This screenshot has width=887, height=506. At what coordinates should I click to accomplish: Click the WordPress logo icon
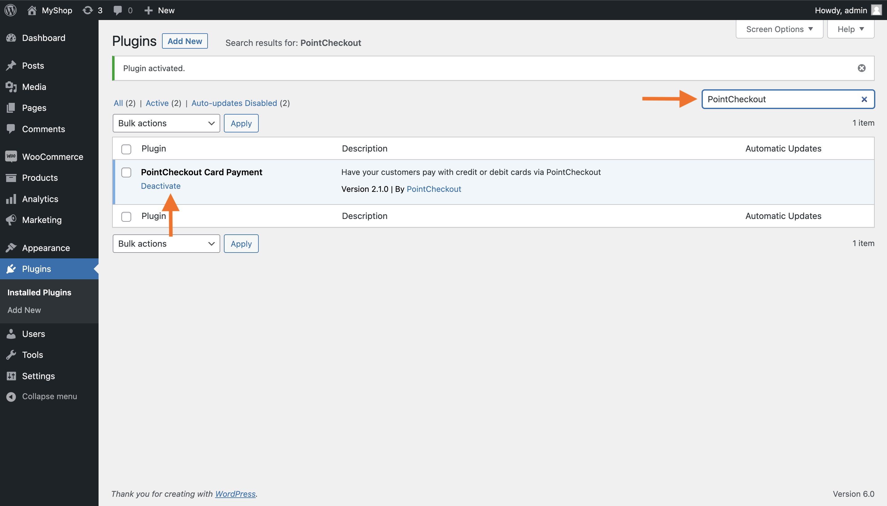10,10
